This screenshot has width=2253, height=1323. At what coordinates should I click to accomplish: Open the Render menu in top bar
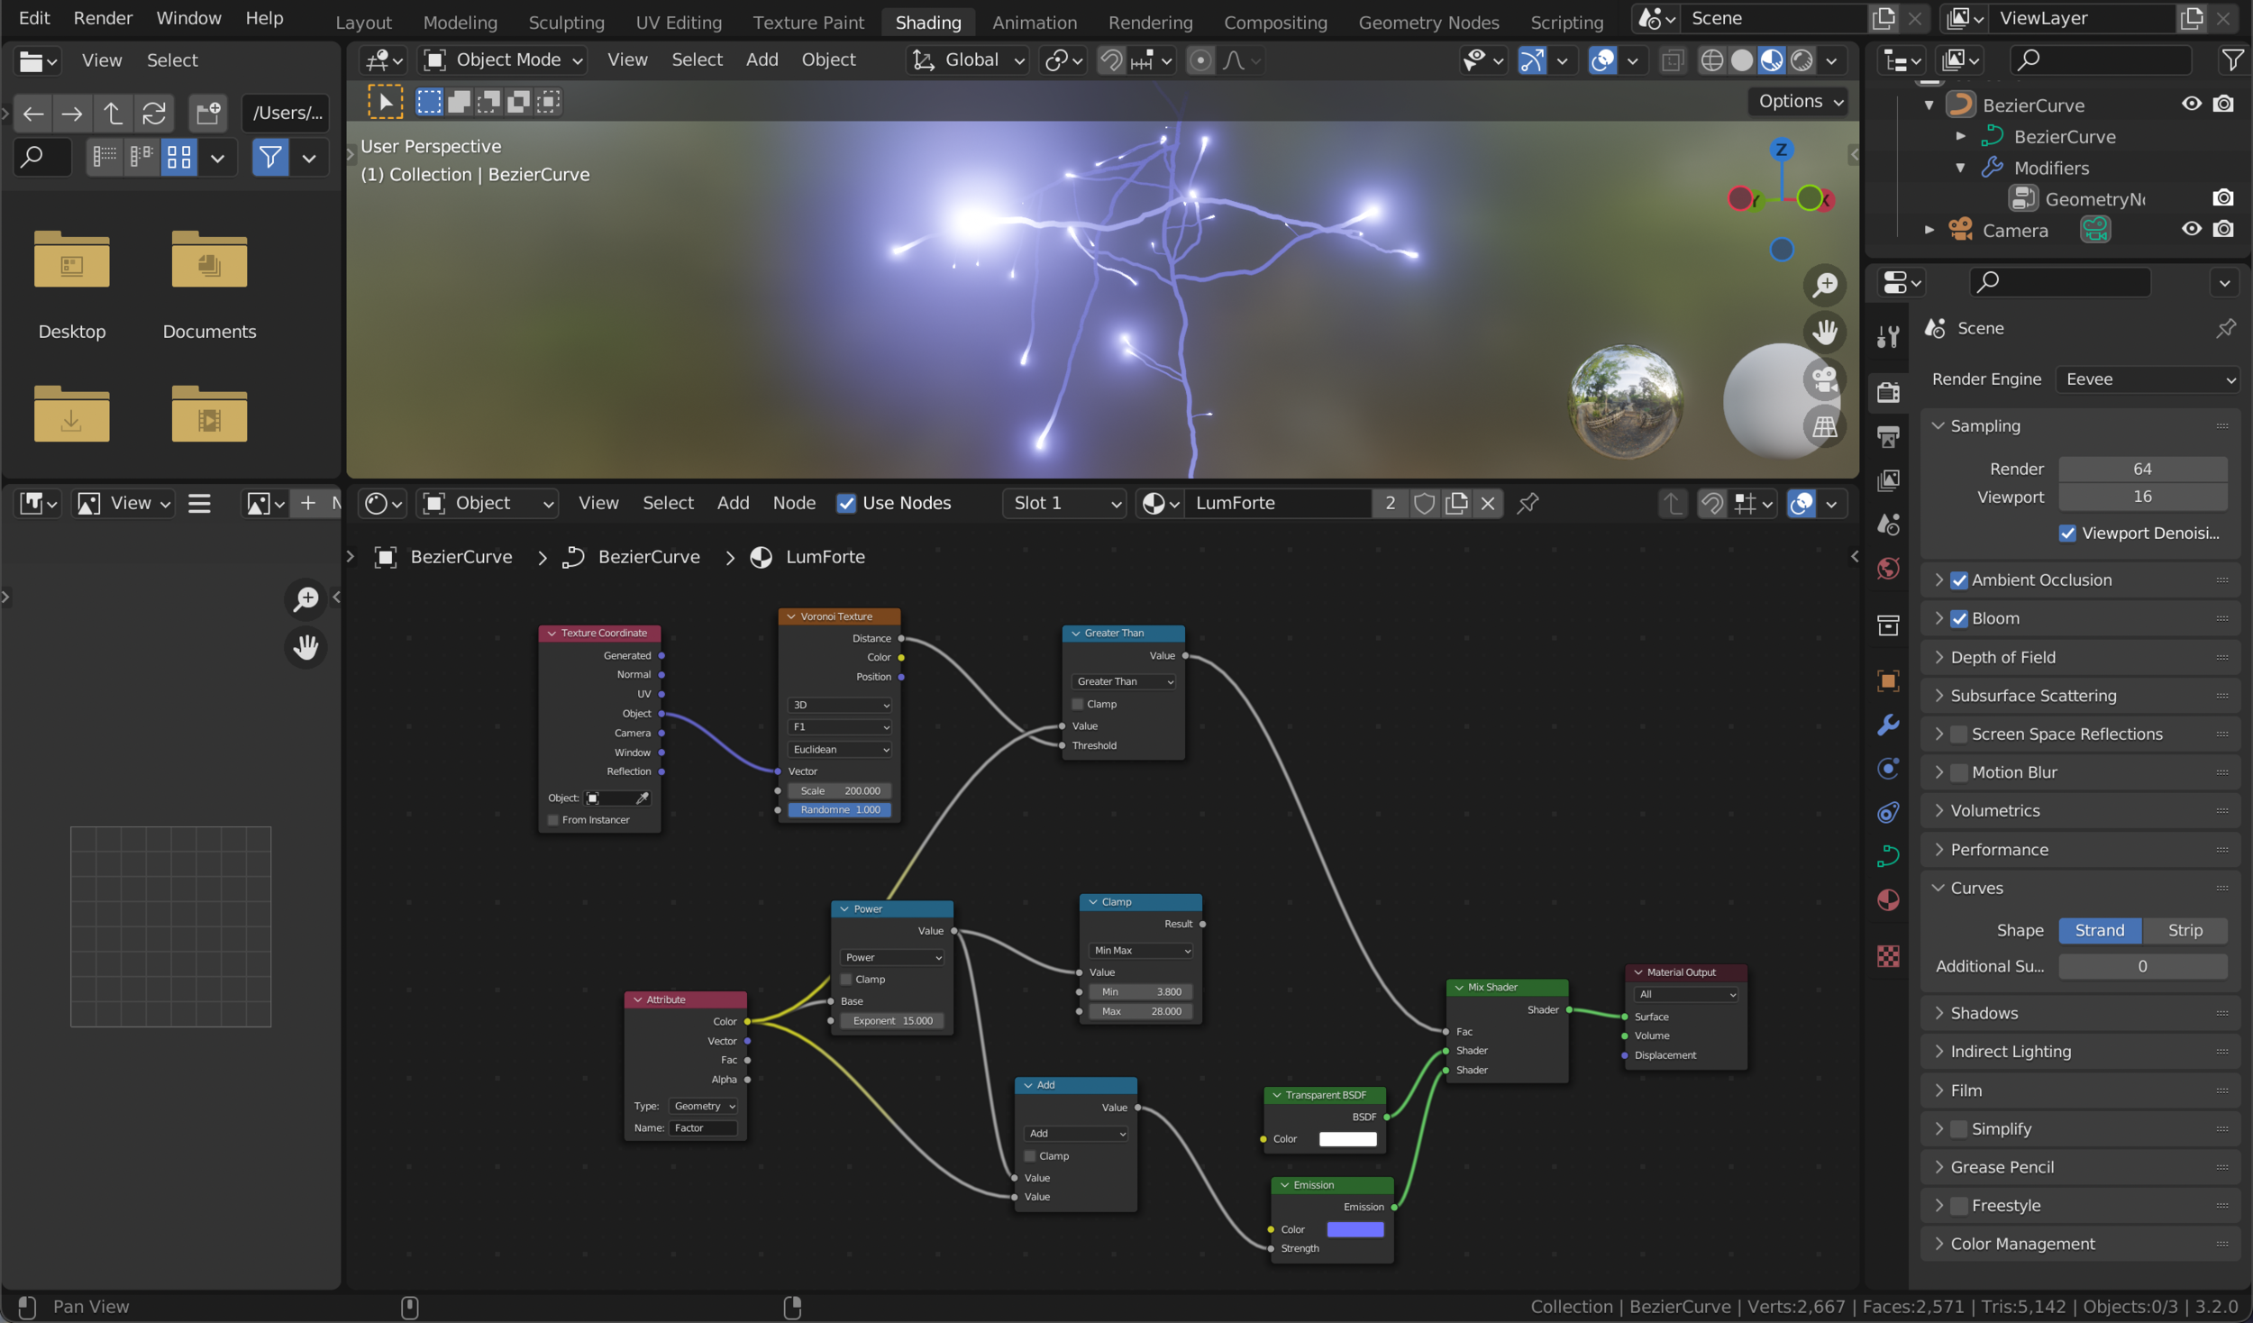[103, 18]
